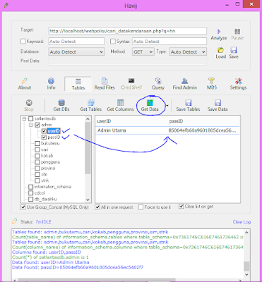Click the I'm IDLE status text

pyautogui.click(x=44, y=222)
